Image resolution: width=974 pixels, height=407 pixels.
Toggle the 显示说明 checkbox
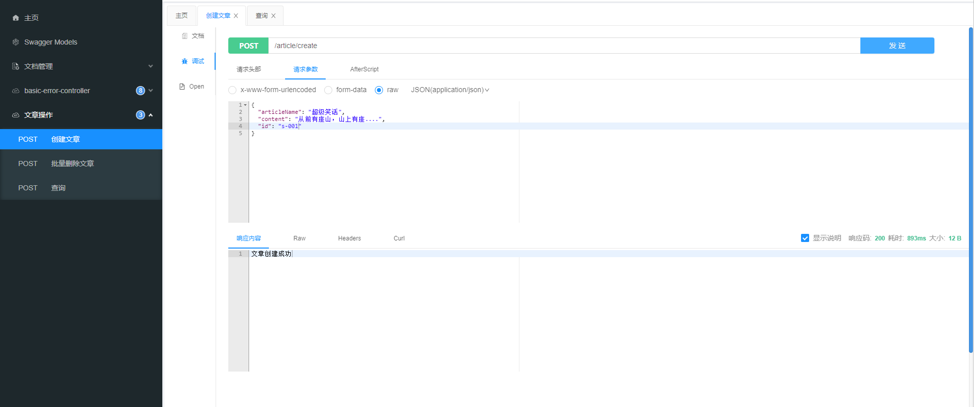[x=805, y=238]
